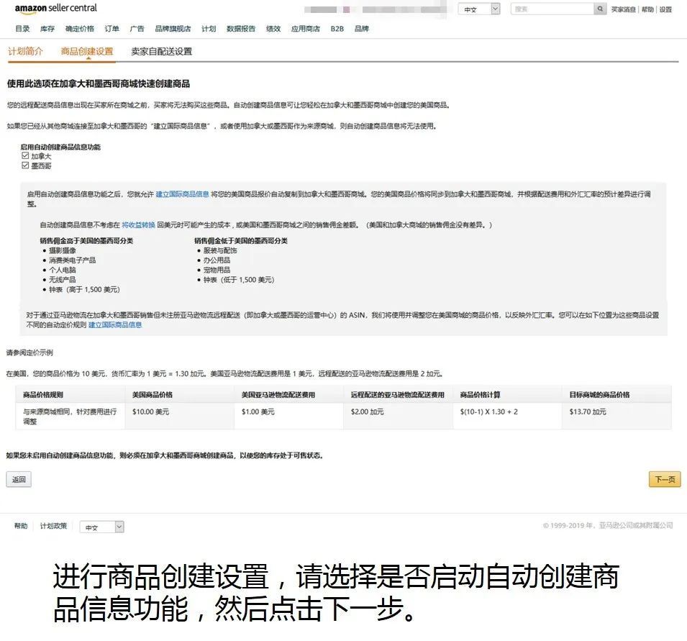Image resolution: width=687 pixels, height=641 pixels.
Task: Open the footer language dropdown 中文
Action: point(101,527)
